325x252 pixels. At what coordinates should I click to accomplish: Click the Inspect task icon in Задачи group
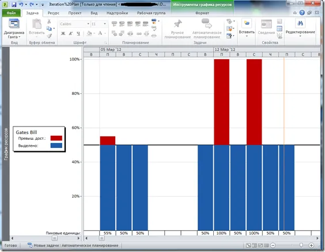[229, 21]
